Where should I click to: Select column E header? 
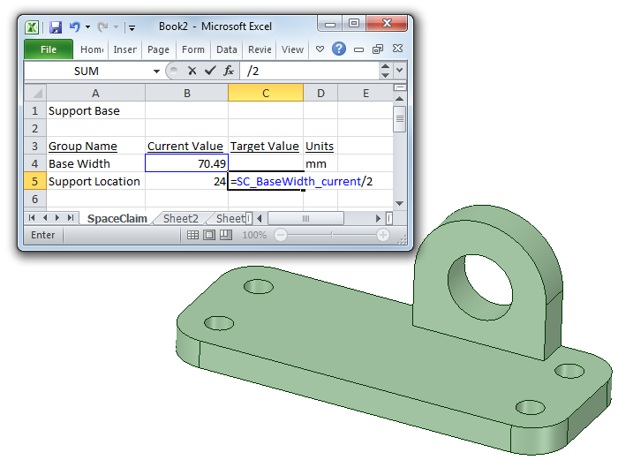click(x=366, y=94)
